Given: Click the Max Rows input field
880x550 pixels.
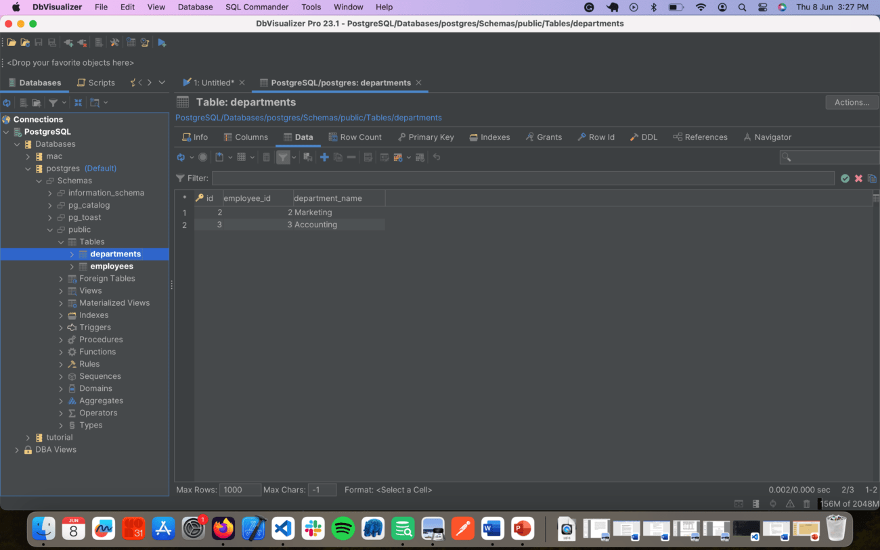Looking at the screenshot, I should [x=240, y=489].
